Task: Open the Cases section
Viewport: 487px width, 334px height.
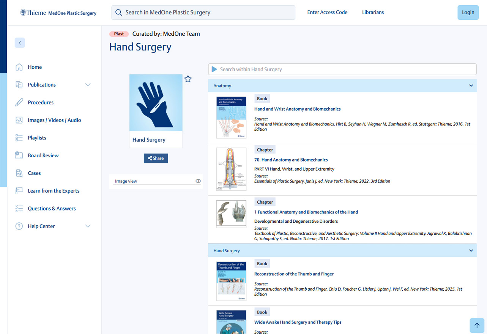Action: point(34,173)
